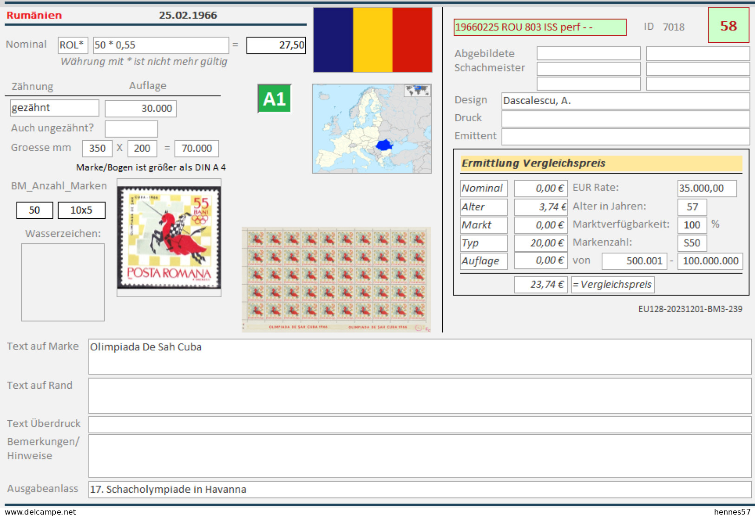755x516 pixels.
Task: Click the date 25.02.1966
Action: point(188,15)
